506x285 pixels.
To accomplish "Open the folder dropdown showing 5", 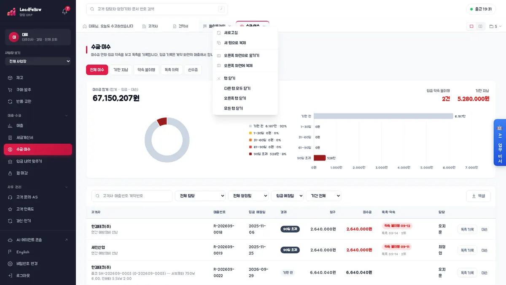I will click(495, 26).
